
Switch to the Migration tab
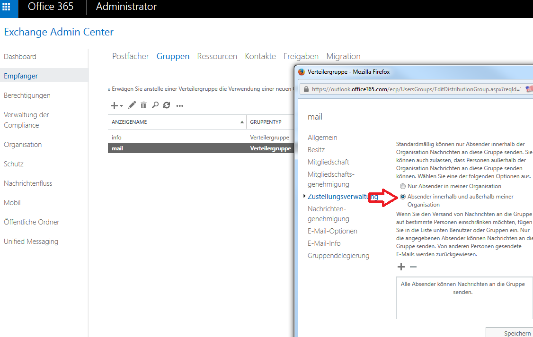[343, 56]
